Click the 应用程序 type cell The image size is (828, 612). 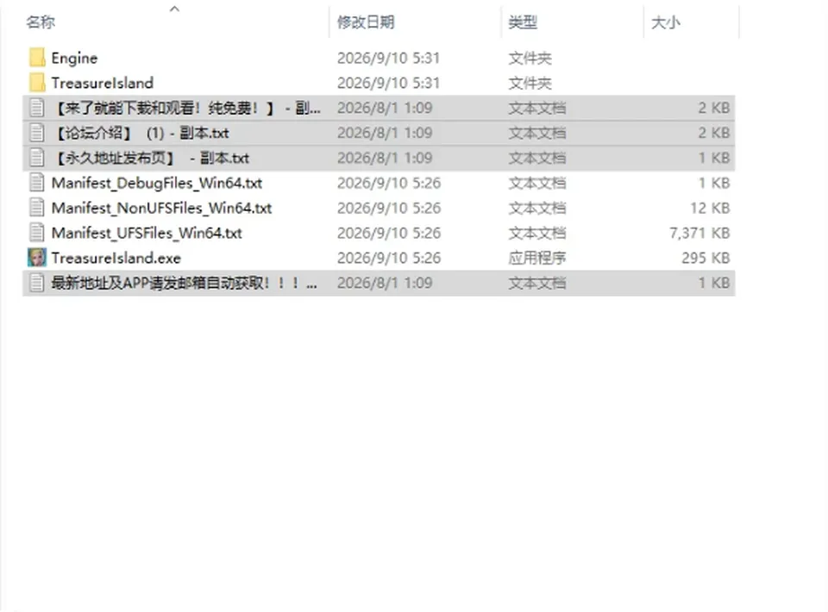[x=537, y=258]
